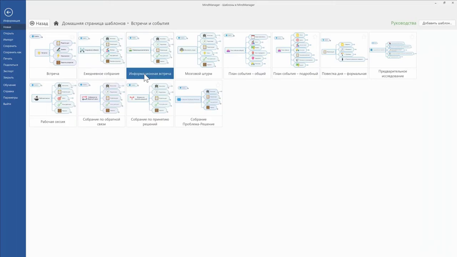This screenshot has height=257, width=457.
Task: Click Добавить шаблон button
Action: (437, 23)
